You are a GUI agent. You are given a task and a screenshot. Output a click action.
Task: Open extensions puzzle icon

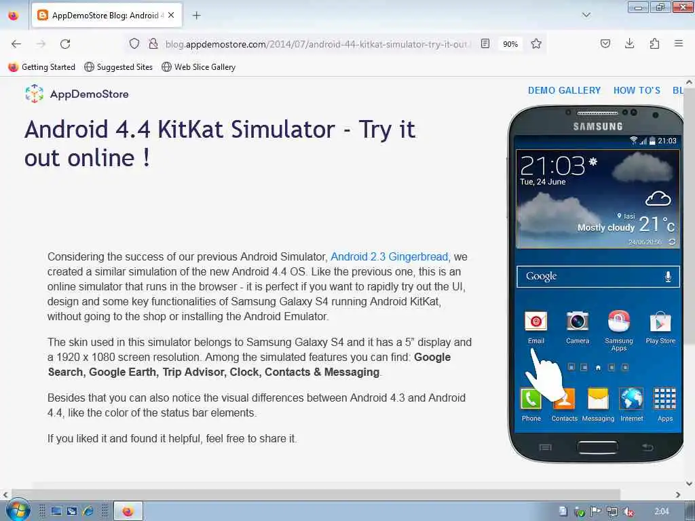pos(654,43)
